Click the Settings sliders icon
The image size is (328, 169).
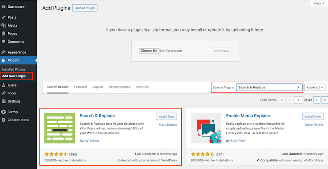tap(3, 101)
